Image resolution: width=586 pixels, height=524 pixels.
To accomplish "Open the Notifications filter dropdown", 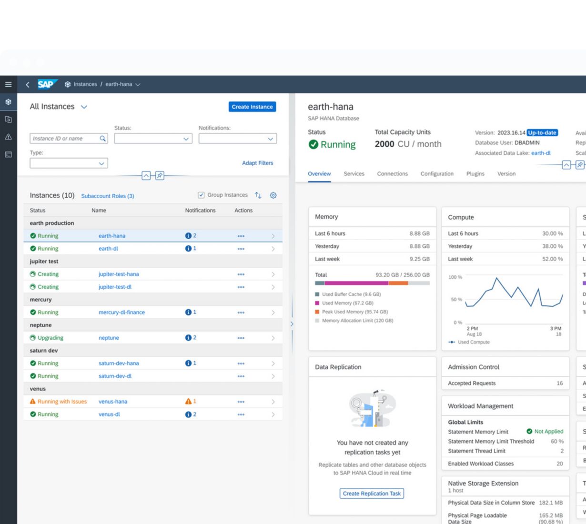I will point(237,139).
